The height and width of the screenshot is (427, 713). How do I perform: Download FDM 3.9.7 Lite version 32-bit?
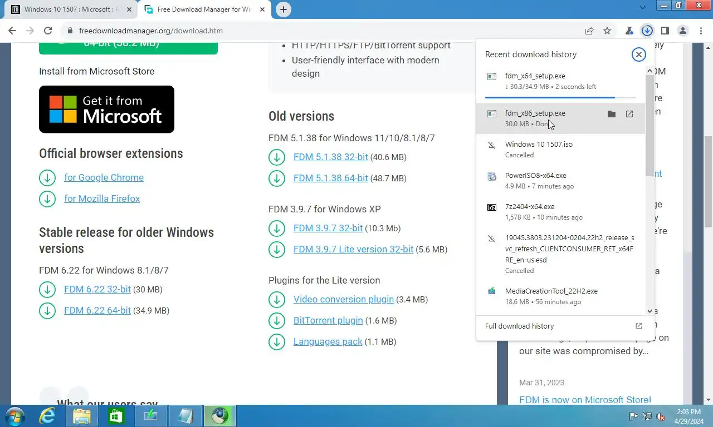pos(354,249)
